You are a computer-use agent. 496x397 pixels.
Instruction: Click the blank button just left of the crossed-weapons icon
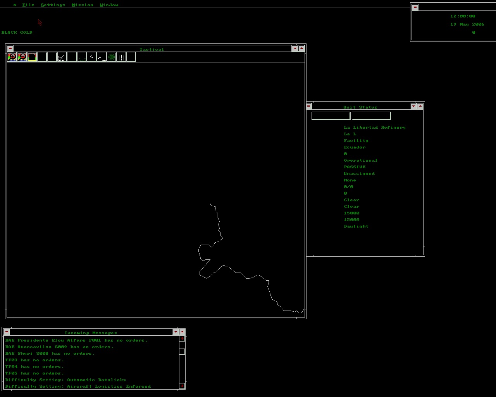[x=52, y=57]
